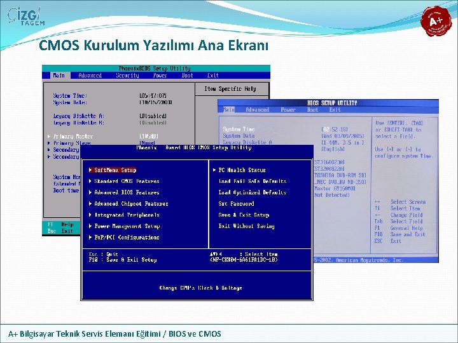Image resolution: width=458 pixels, height=343 pixels.
Task: Choose Exit Without Saving option
Action: pyautogui.click(x=247, y=226)
